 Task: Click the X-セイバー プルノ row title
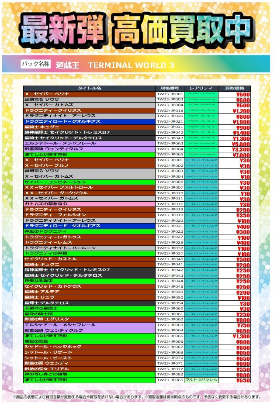[90, 166]
